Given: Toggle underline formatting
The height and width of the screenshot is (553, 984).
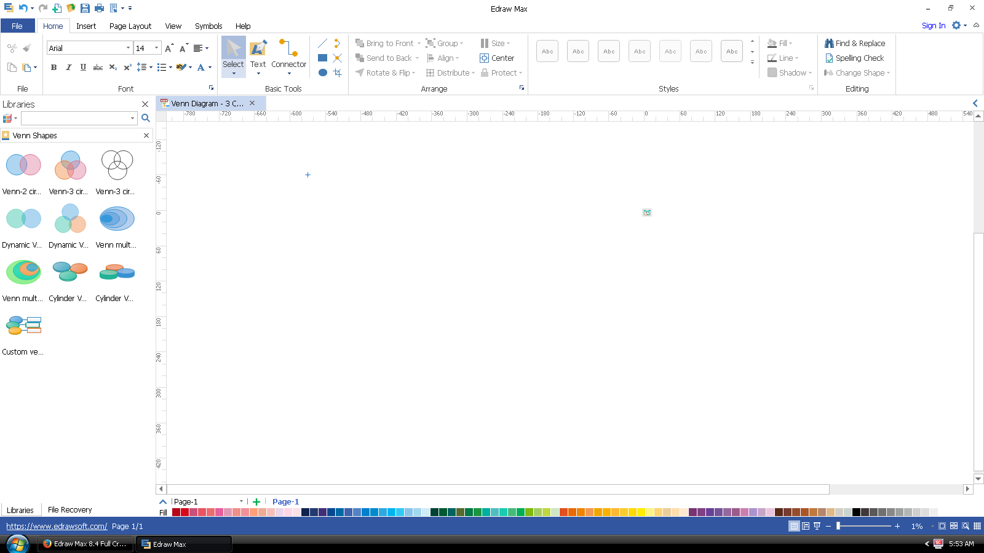Looking at the screenshot, I should click(83, 68).
